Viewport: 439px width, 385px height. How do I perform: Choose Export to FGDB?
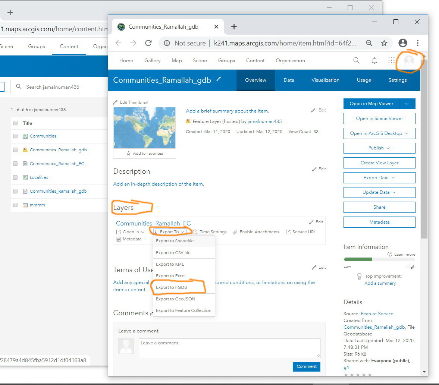(x=184, y=287)
